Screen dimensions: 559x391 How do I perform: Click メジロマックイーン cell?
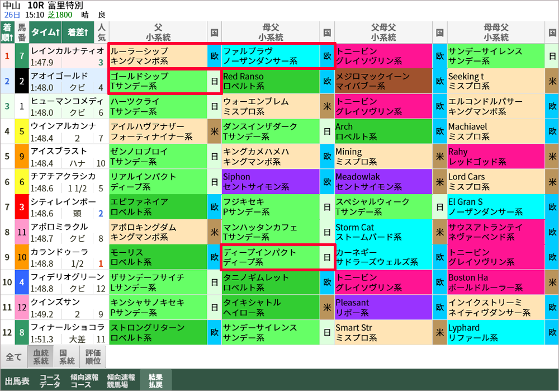click(383, 81)
